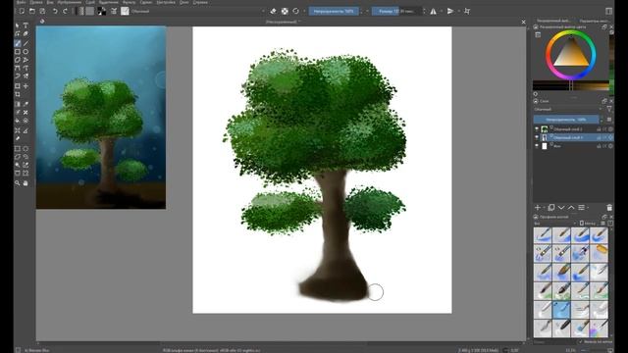Open the color selector settings icon
The width and height of the screenshot is (628, 353).
click(x=538, y=35)
